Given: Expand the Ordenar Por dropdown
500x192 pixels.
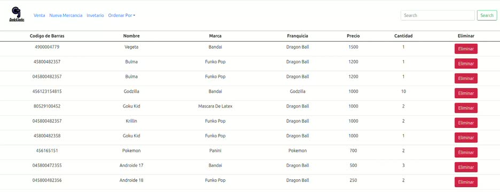Looking at the screenshot, I should click(x=121, y=15).
